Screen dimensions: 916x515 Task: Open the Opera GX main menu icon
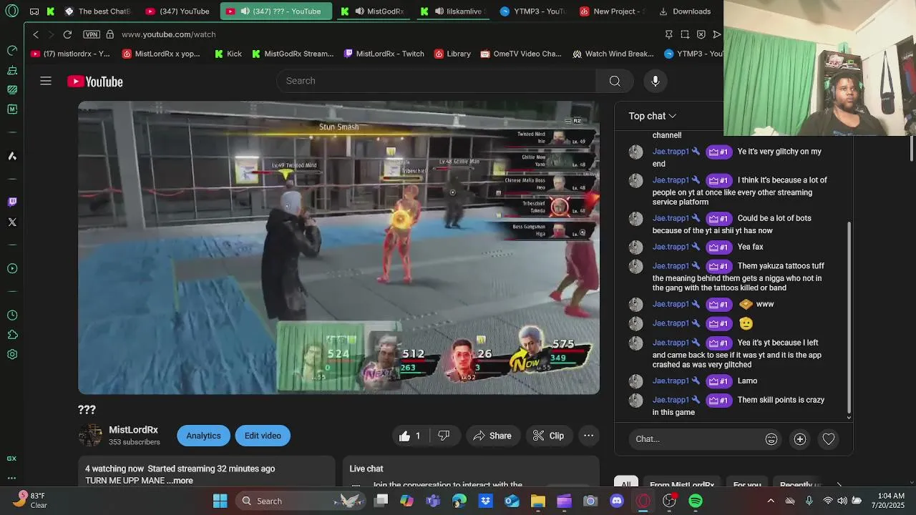(x=11, y=11)
